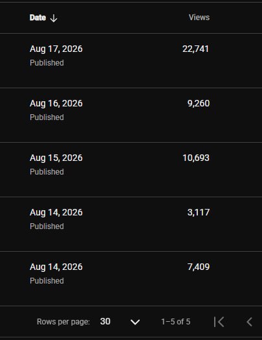Click Published status under Aug 15 row

coord(47,172)
